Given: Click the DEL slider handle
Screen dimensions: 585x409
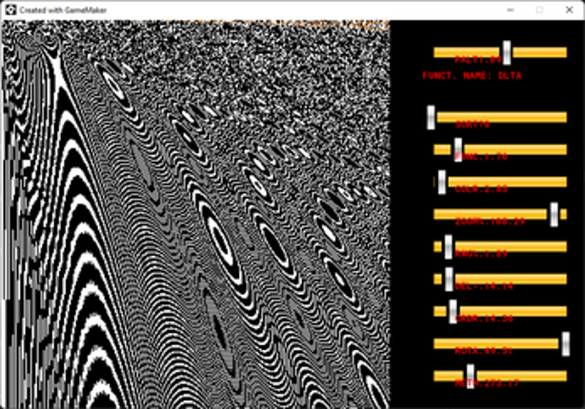Looking at the screenshot, I should click(x=449, y=279).
